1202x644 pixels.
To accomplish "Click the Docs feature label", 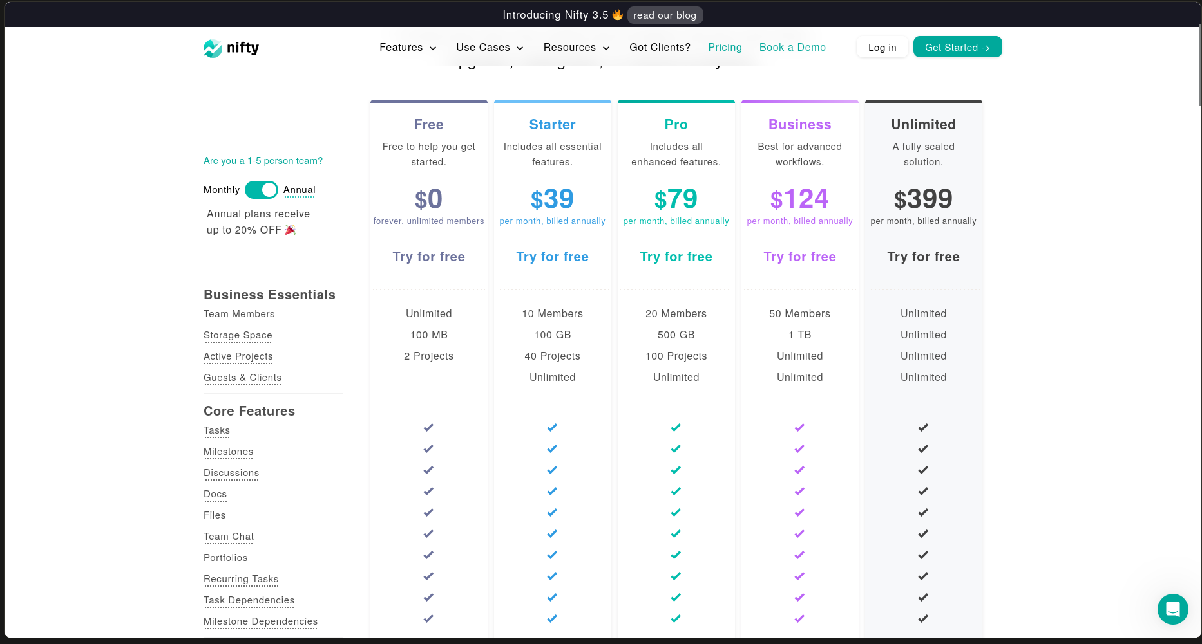I will click(215, 494).
